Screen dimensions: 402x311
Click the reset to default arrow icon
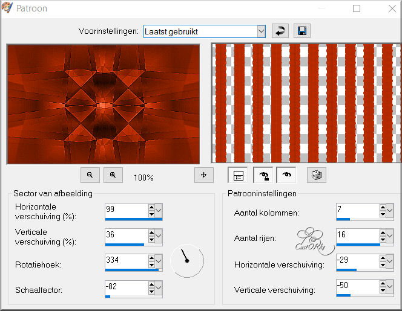[280, 31]
